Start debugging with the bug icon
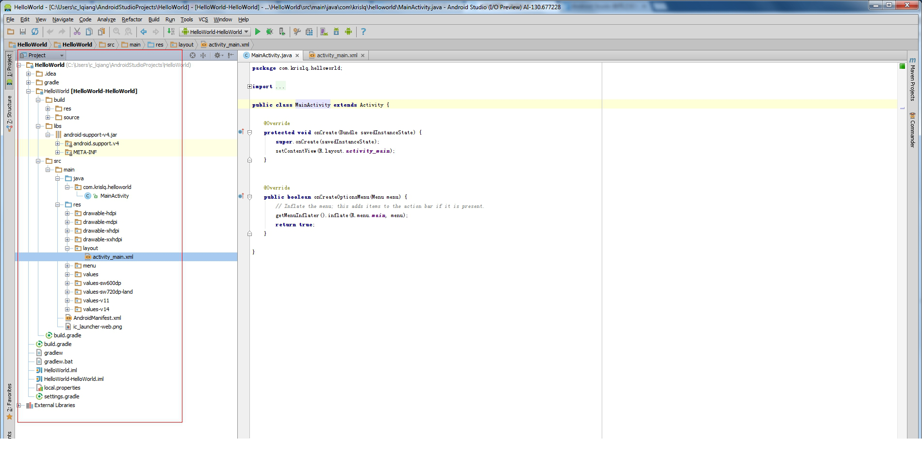The height and width of the screenshot is (456, 922). (270, 31)
